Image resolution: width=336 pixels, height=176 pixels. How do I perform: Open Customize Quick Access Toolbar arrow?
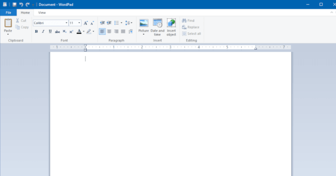coord(33,5)
